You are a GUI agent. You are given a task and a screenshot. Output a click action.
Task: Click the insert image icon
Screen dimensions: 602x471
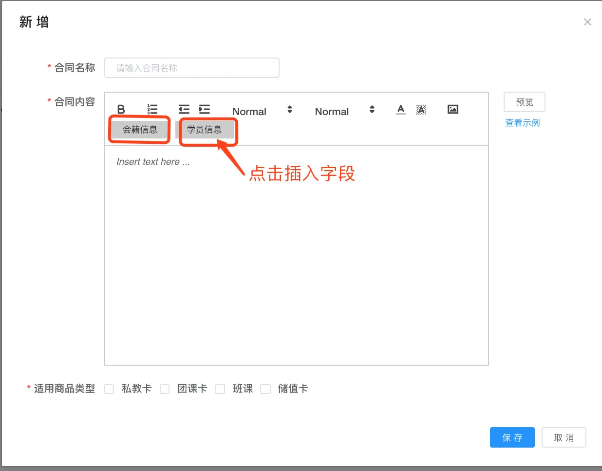pyautogui.click(x=452, y=109)
